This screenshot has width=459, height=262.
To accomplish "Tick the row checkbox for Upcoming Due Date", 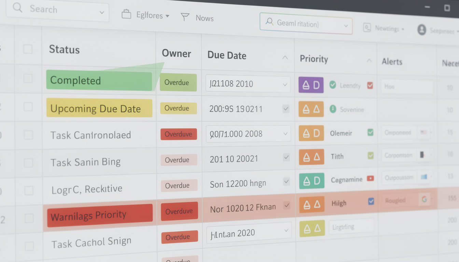I will [x=28, y=107].
